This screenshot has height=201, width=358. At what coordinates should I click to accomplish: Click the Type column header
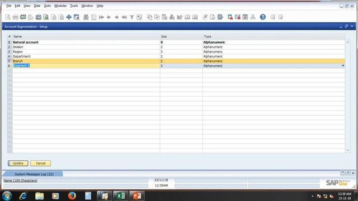click(x=274, y=36)
